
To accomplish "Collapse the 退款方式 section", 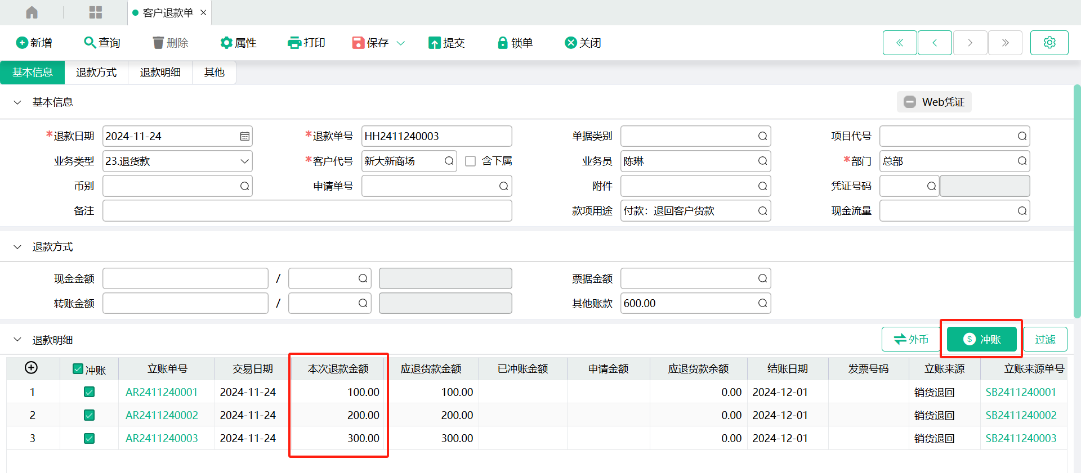I will (17, 247).
